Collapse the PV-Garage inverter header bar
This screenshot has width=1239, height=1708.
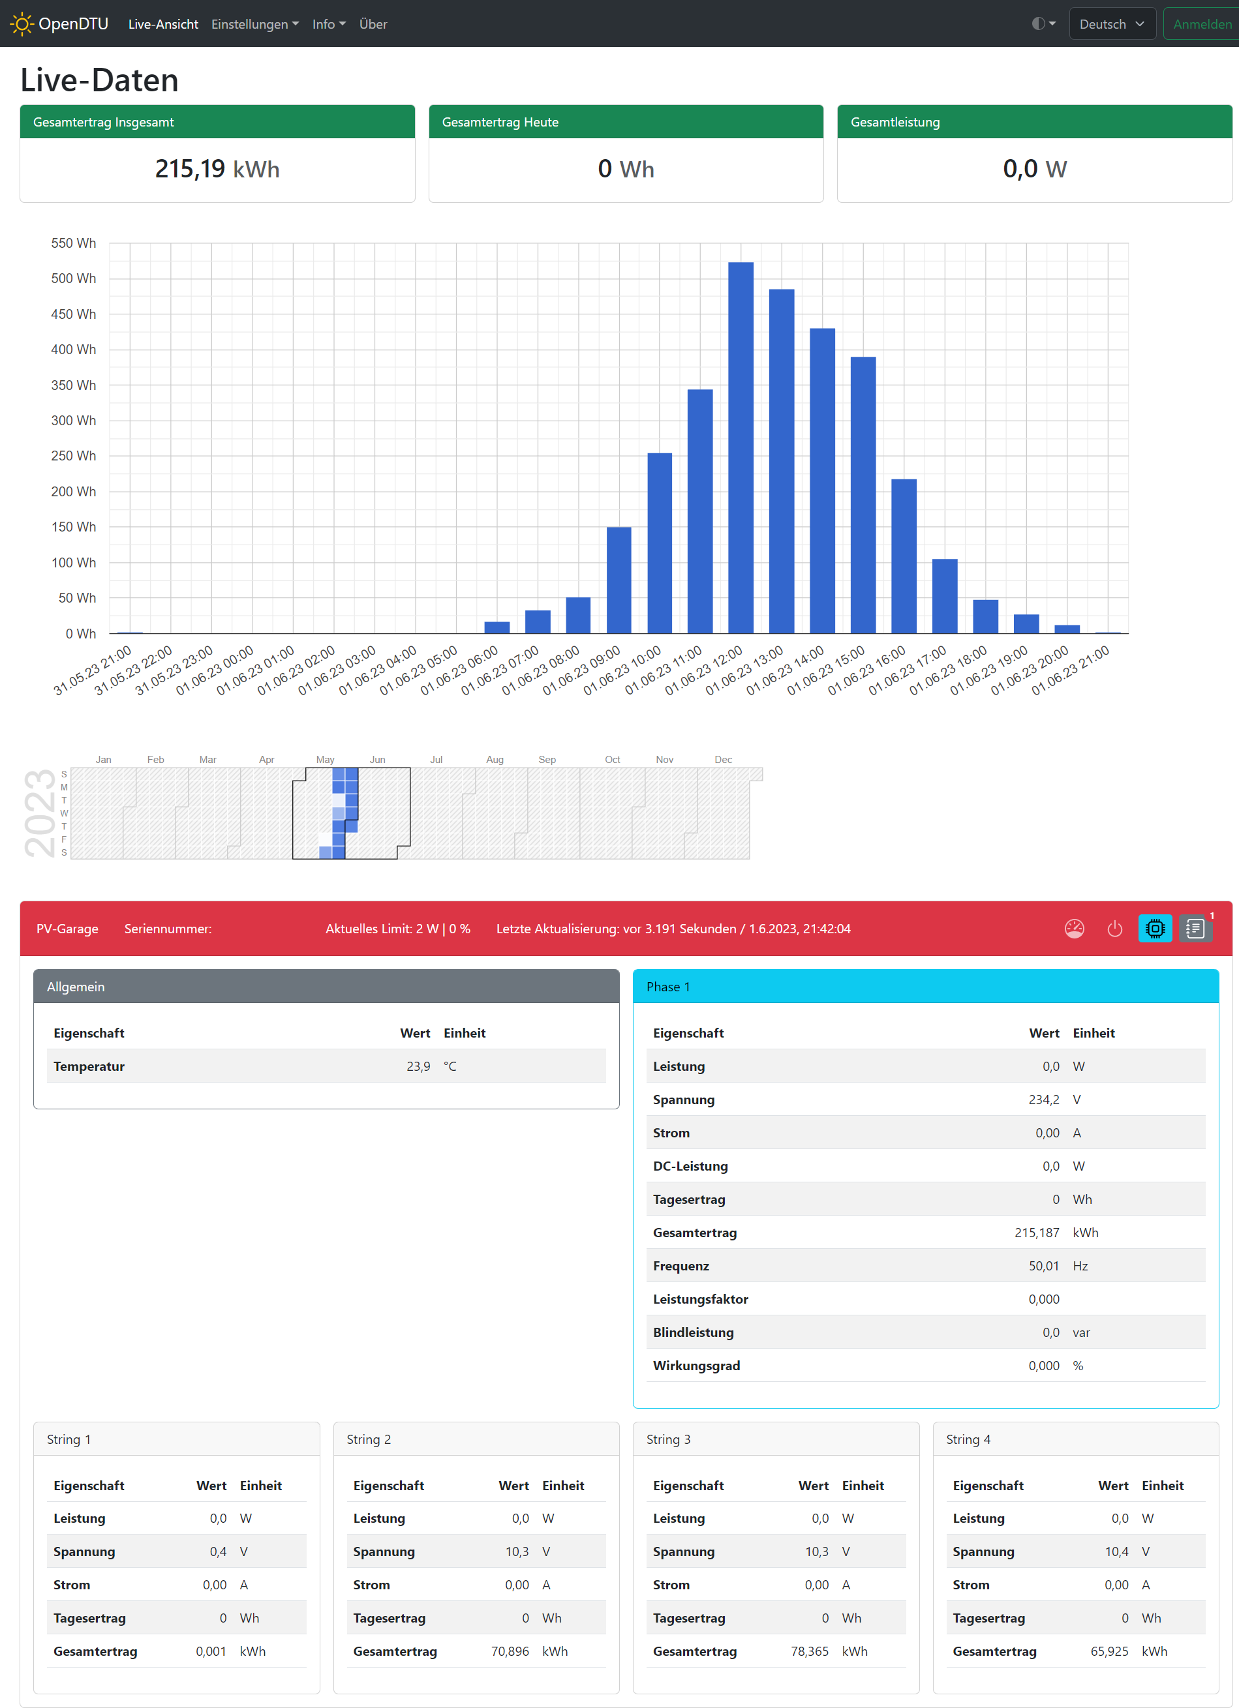coord(528,929)
